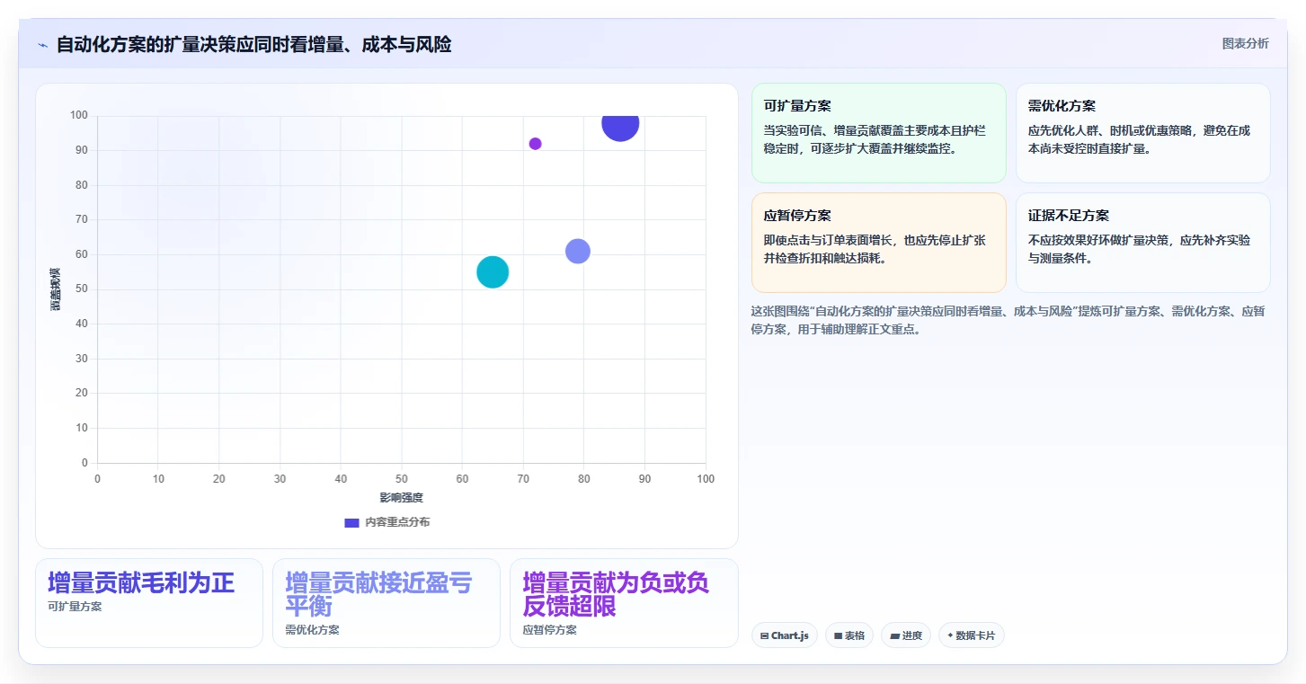Viewport: 1306px width, 684px height.
Task: Select the 进度 tag chip
Action: [906, 635]
